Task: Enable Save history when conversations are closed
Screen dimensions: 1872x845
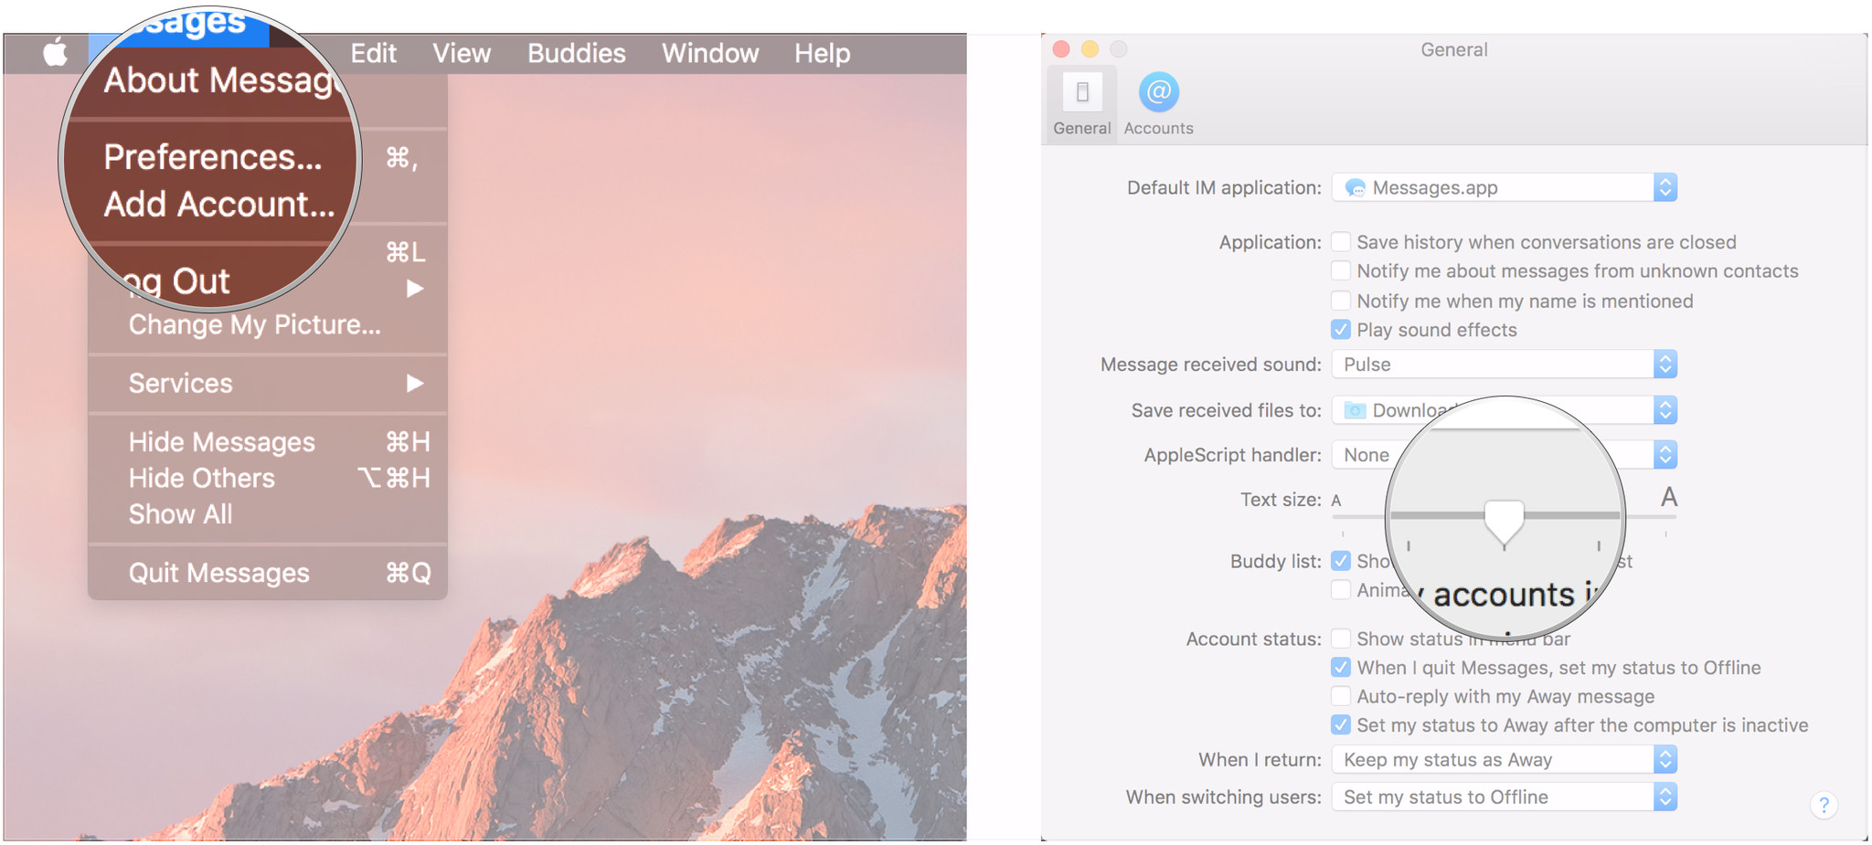Action: click(1341, 242)
